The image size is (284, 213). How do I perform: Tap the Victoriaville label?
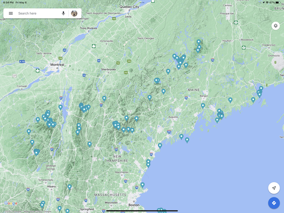pyautogui.click(x=106, y=41)
